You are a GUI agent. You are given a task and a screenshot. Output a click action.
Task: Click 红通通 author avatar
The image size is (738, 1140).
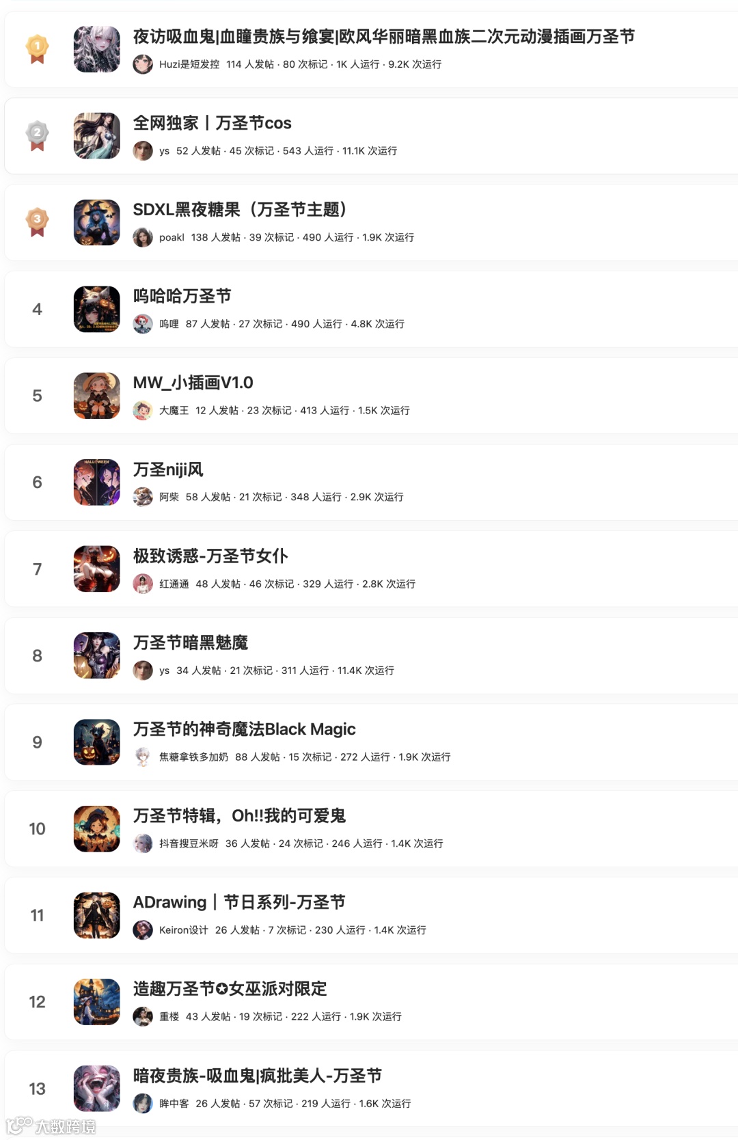tap(143, 584)
